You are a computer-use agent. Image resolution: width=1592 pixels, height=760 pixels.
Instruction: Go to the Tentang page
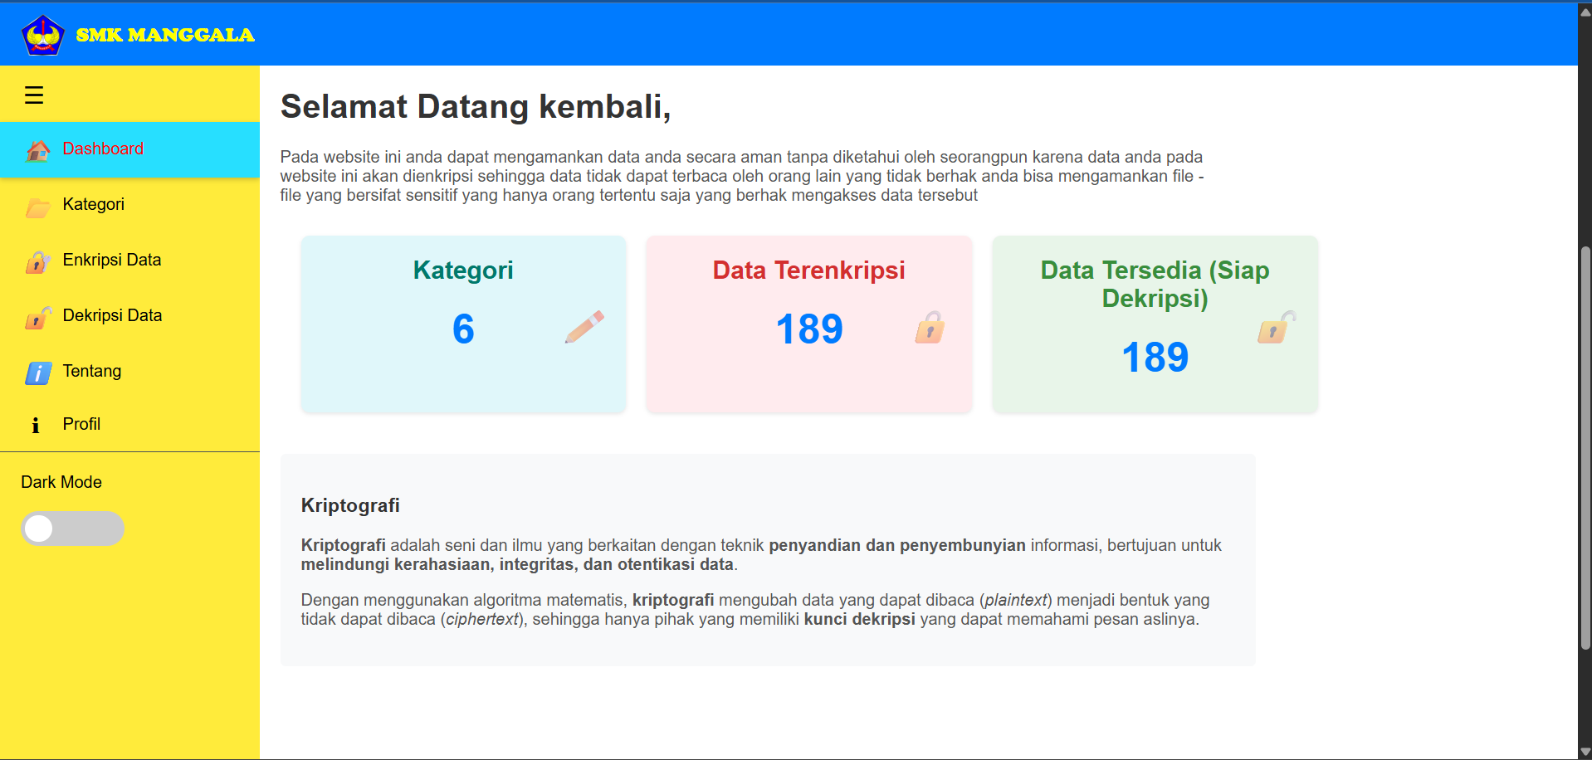(x=91, y=372)
